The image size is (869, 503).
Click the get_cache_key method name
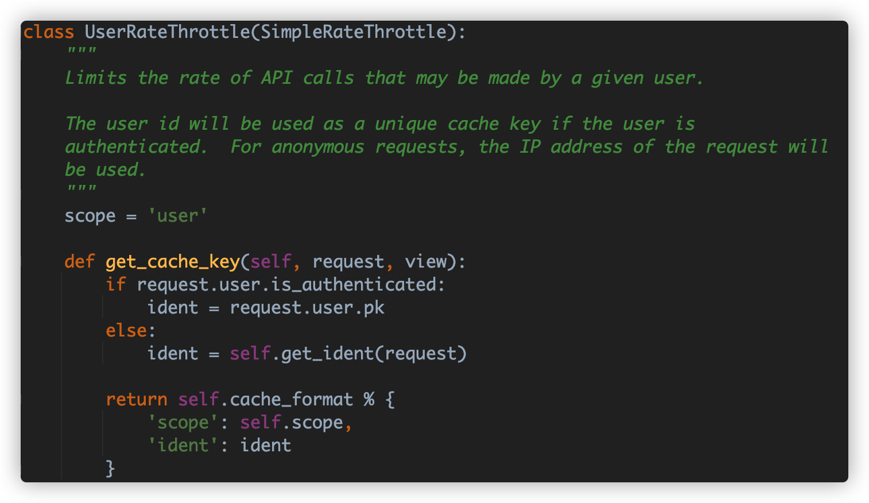tap(172, 262)
